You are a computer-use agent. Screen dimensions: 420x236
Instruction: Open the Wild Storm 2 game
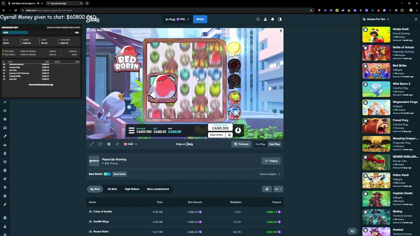point(376,89)
